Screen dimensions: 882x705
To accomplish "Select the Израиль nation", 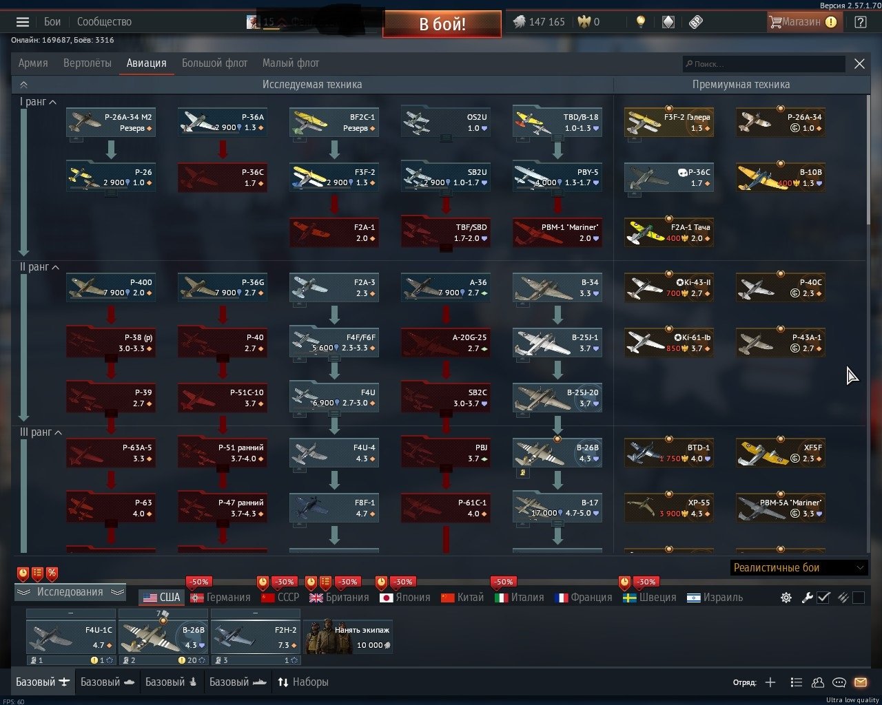I will 715,598.
